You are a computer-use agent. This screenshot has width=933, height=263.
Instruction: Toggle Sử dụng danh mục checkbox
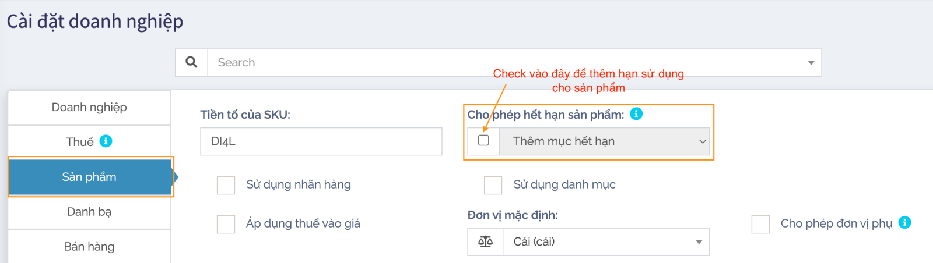pos(493,185)
